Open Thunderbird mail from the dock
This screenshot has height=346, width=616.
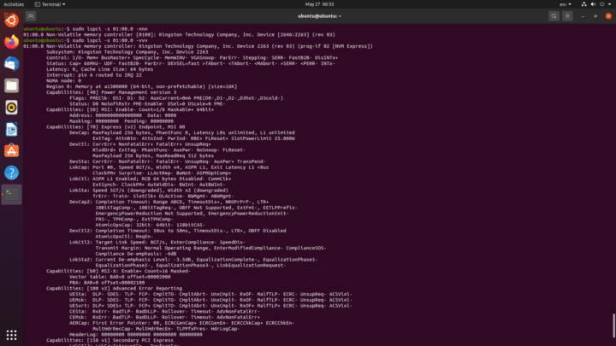tap(11, 63)
